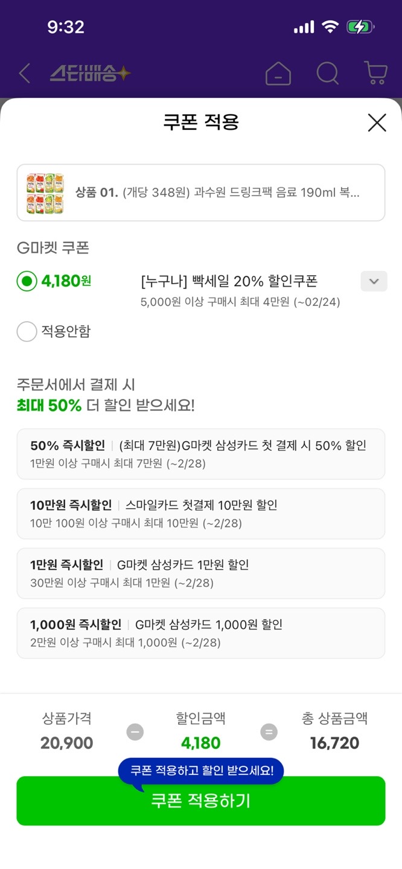Image resolution: width=402 pixels, height=869 pixels.
Task: Tap the back arrow icon
Action: [x=25, y=74]
